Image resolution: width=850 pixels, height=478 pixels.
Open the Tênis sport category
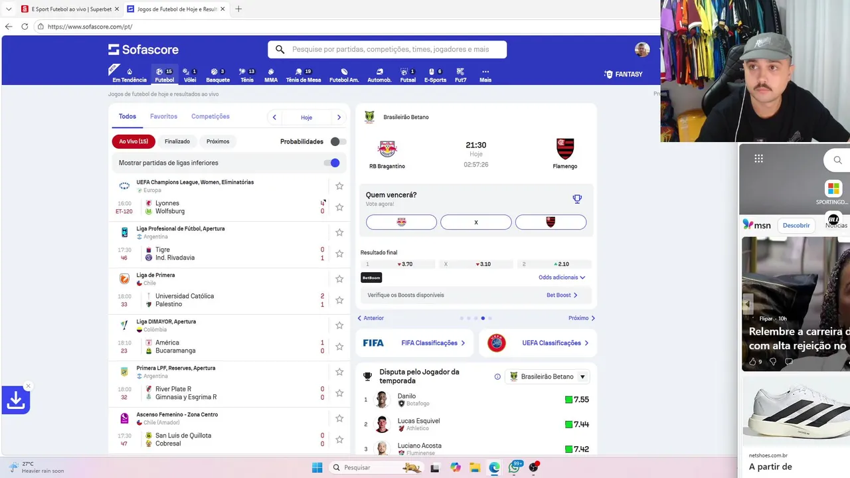click(x=247, y=75)
